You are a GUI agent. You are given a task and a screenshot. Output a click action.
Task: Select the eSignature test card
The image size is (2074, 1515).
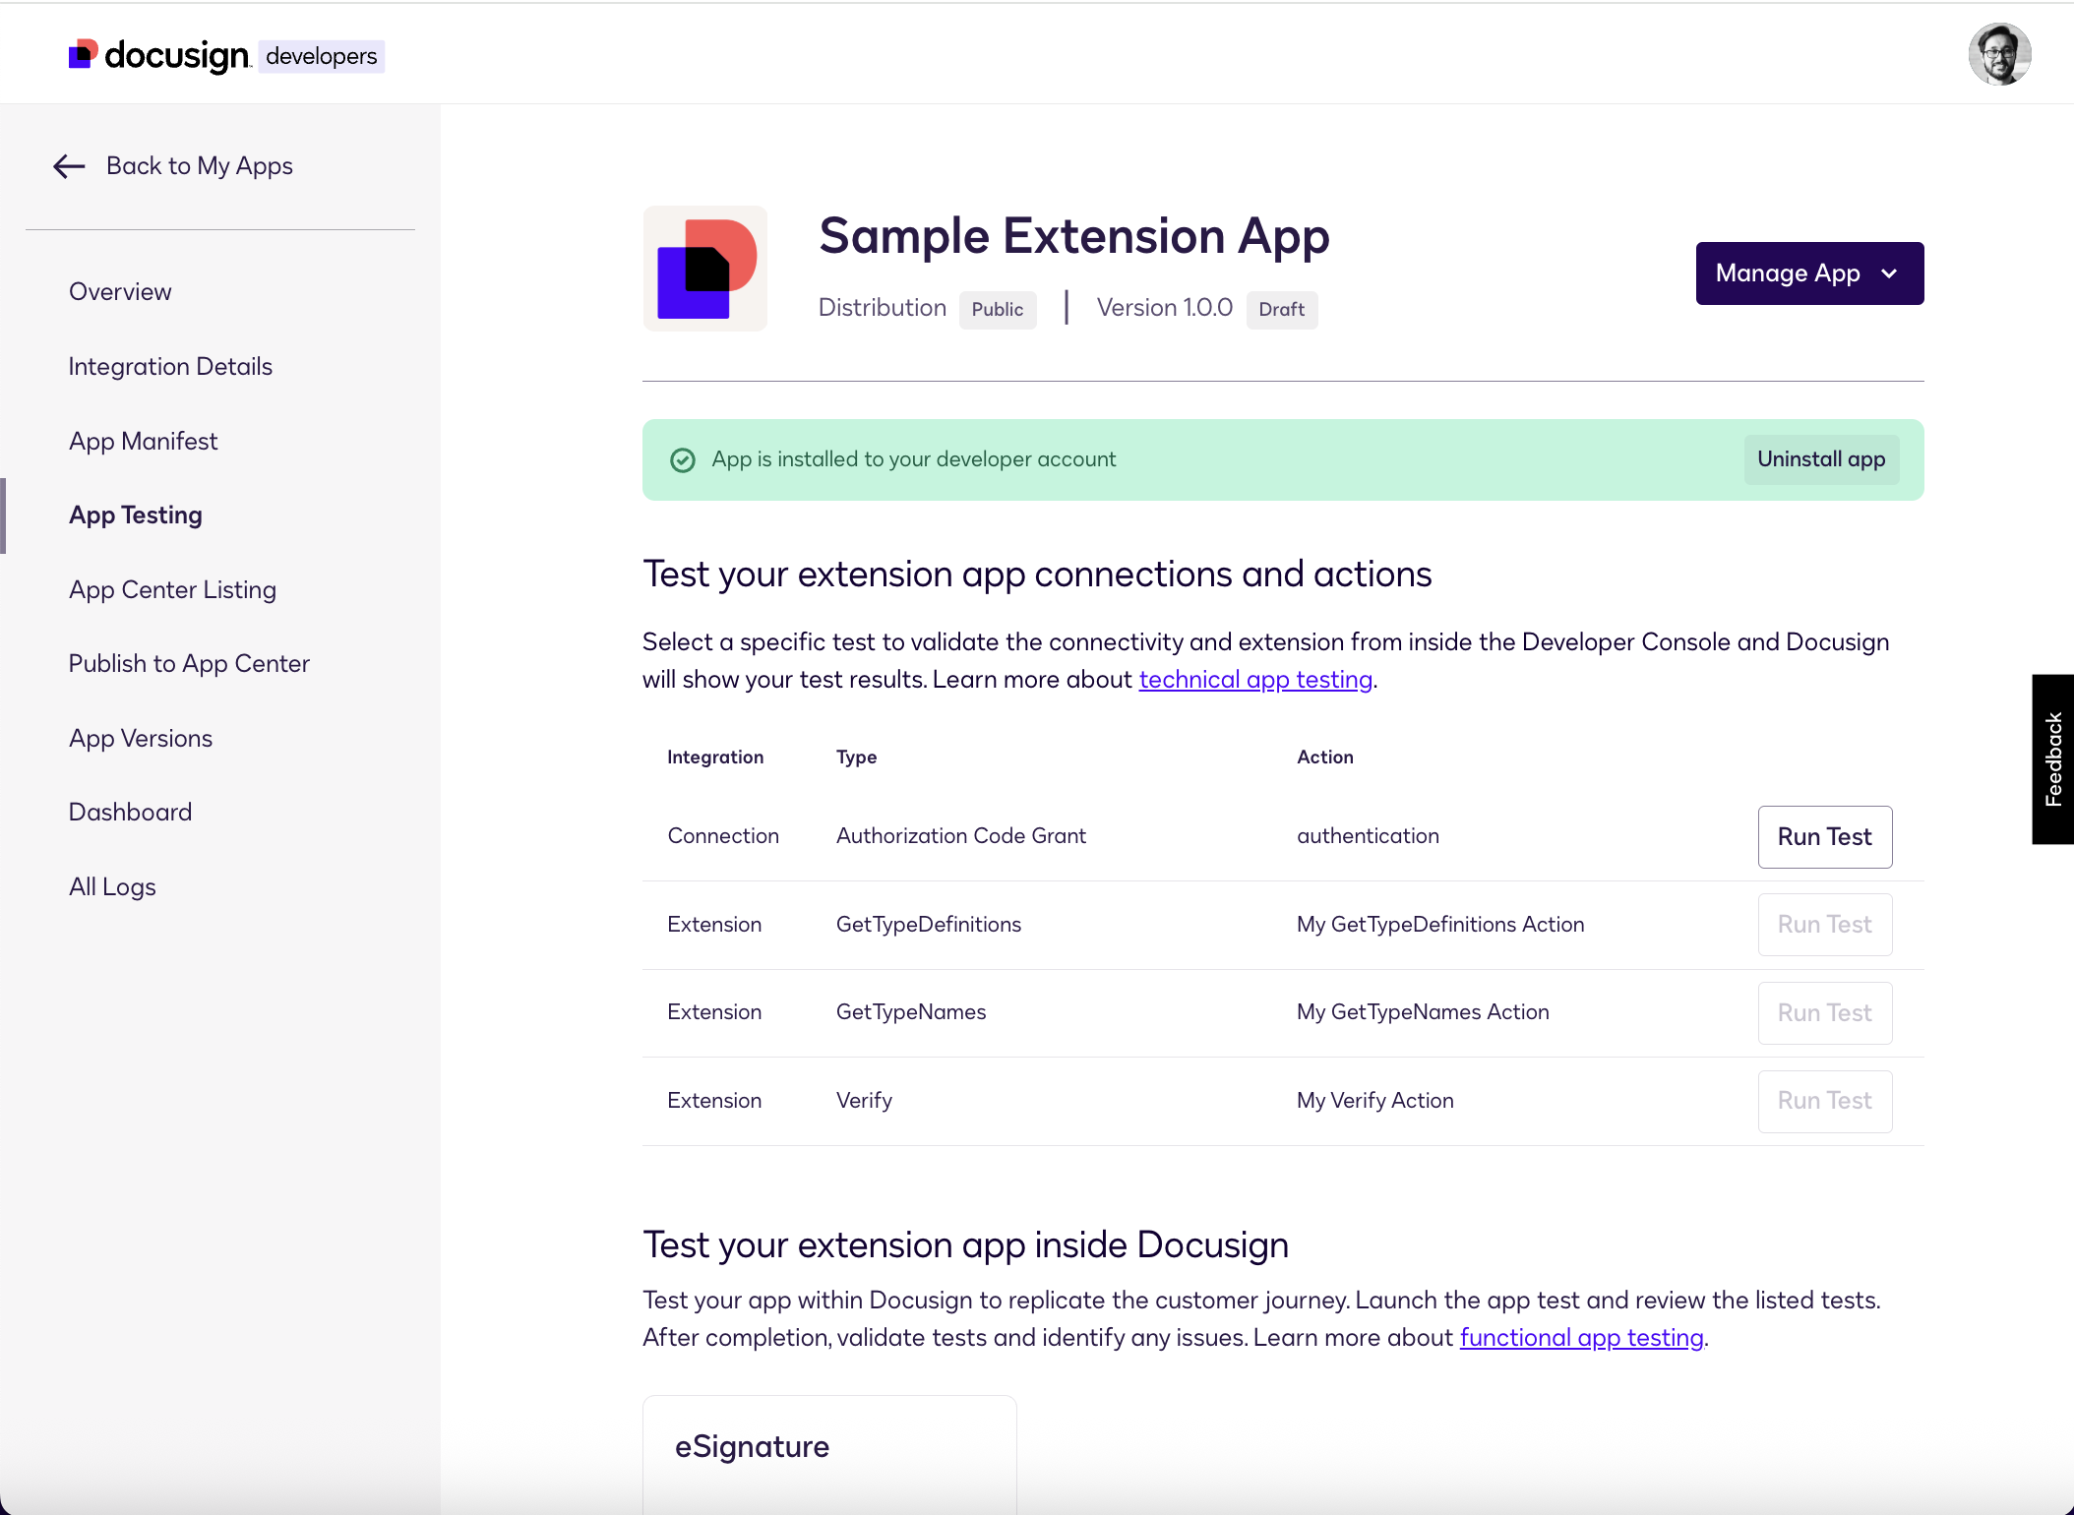(828, 1446)
